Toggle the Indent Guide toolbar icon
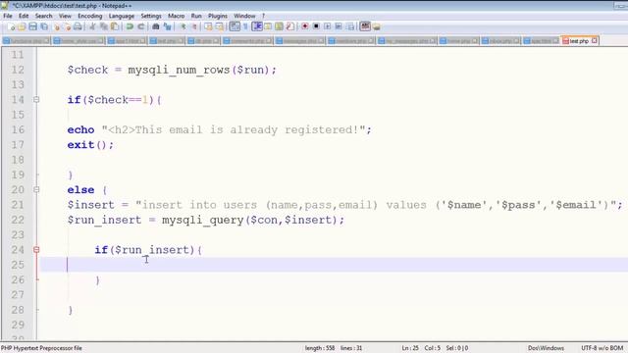 coord(257,26)
